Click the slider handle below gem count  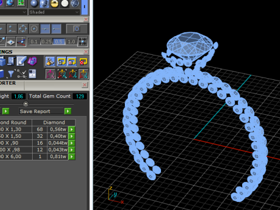tap(26, 104)
